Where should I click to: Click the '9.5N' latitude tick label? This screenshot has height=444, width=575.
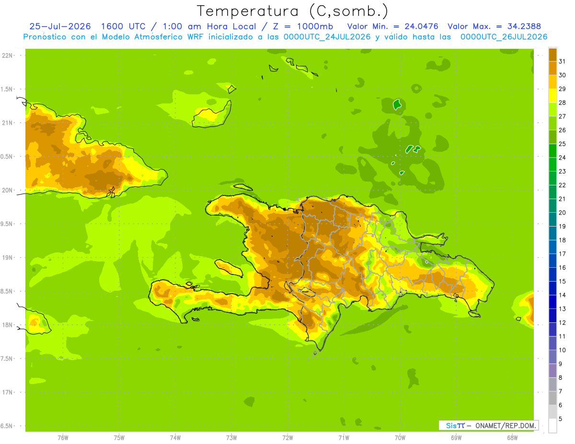(7, 224)
